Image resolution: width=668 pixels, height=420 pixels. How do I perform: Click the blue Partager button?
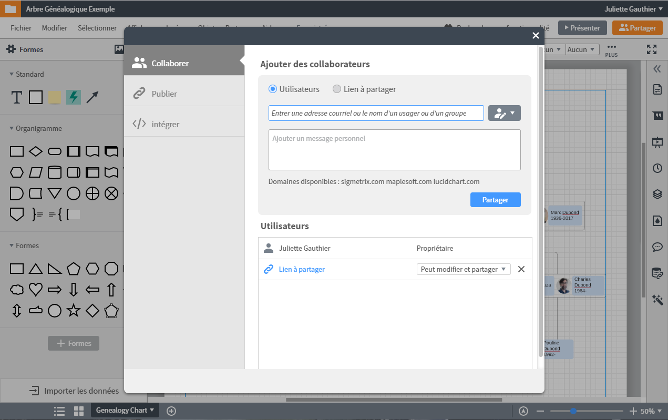495,200
